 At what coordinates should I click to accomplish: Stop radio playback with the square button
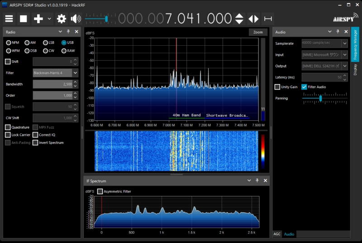(24, 19)
